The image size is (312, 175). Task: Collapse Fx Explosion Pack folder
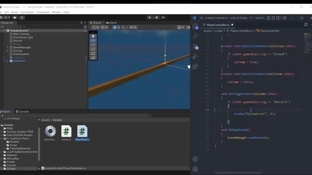1,139
